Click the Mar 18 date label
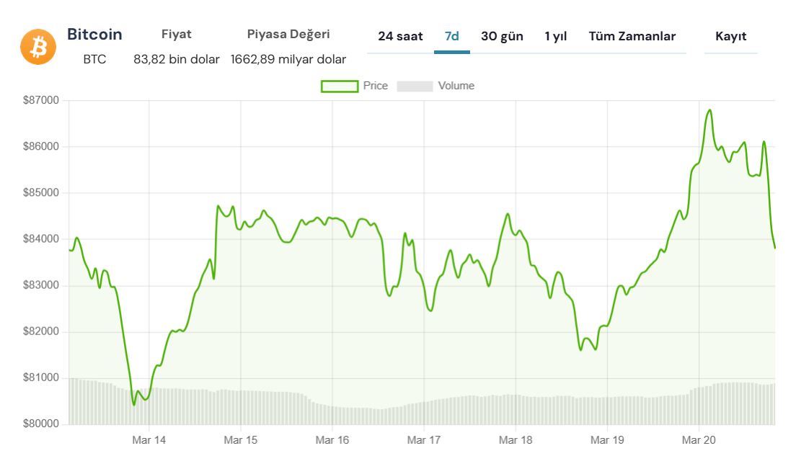796x469 pixels. coord(516,440)
